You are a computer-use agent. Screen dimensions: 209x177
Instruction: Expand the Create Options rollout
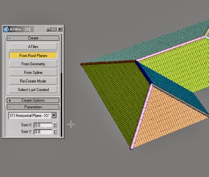click(33, 101)
